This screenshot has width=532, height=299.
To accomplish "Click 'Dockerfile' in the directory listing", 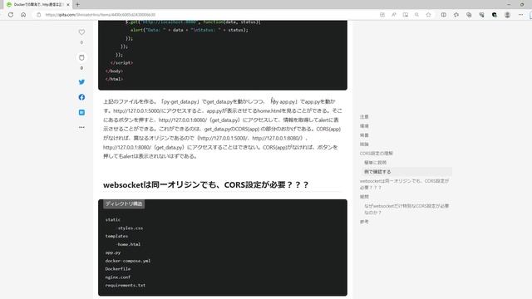I will [x=118, y=269].
